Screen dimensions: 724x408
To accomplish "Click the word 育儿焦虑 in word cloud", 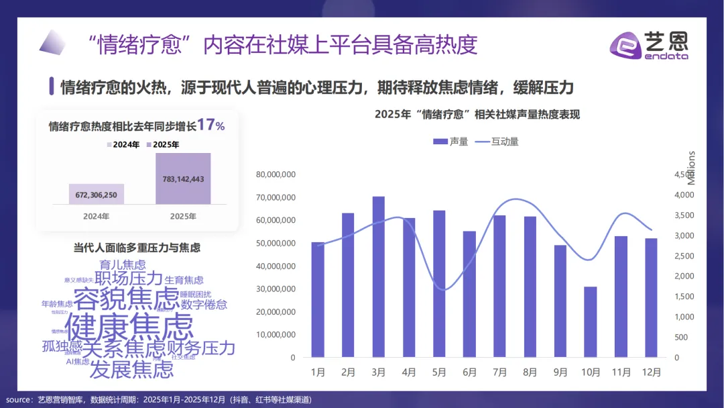I will pyautogui.click(x=123, y=265).
